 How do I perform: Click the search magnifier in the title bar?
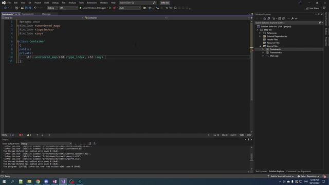click(154, 3)
